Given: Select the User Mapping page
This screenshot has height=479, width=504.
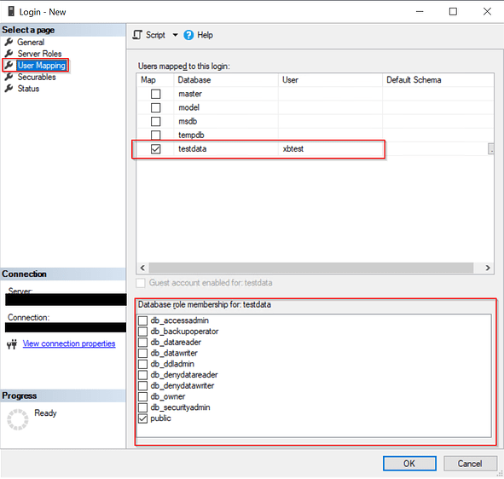Looking at the screenshot, I should click(x=42, y=66).
